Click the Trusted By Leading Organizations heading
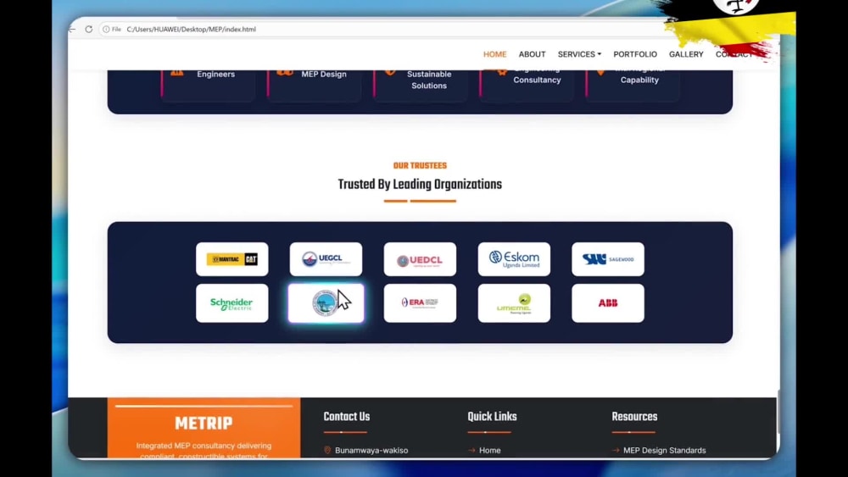The width and height of the screenshot is (848, 477). coord(421,184)
